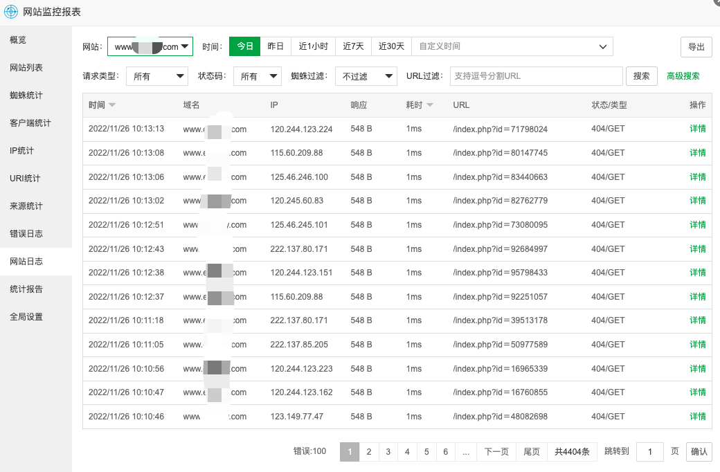
Task: Go to page 3 in pagination
Action: 388,452
